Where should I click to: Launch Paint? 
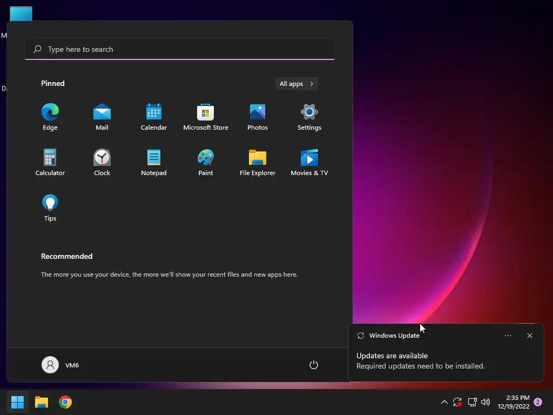[206, 162]
